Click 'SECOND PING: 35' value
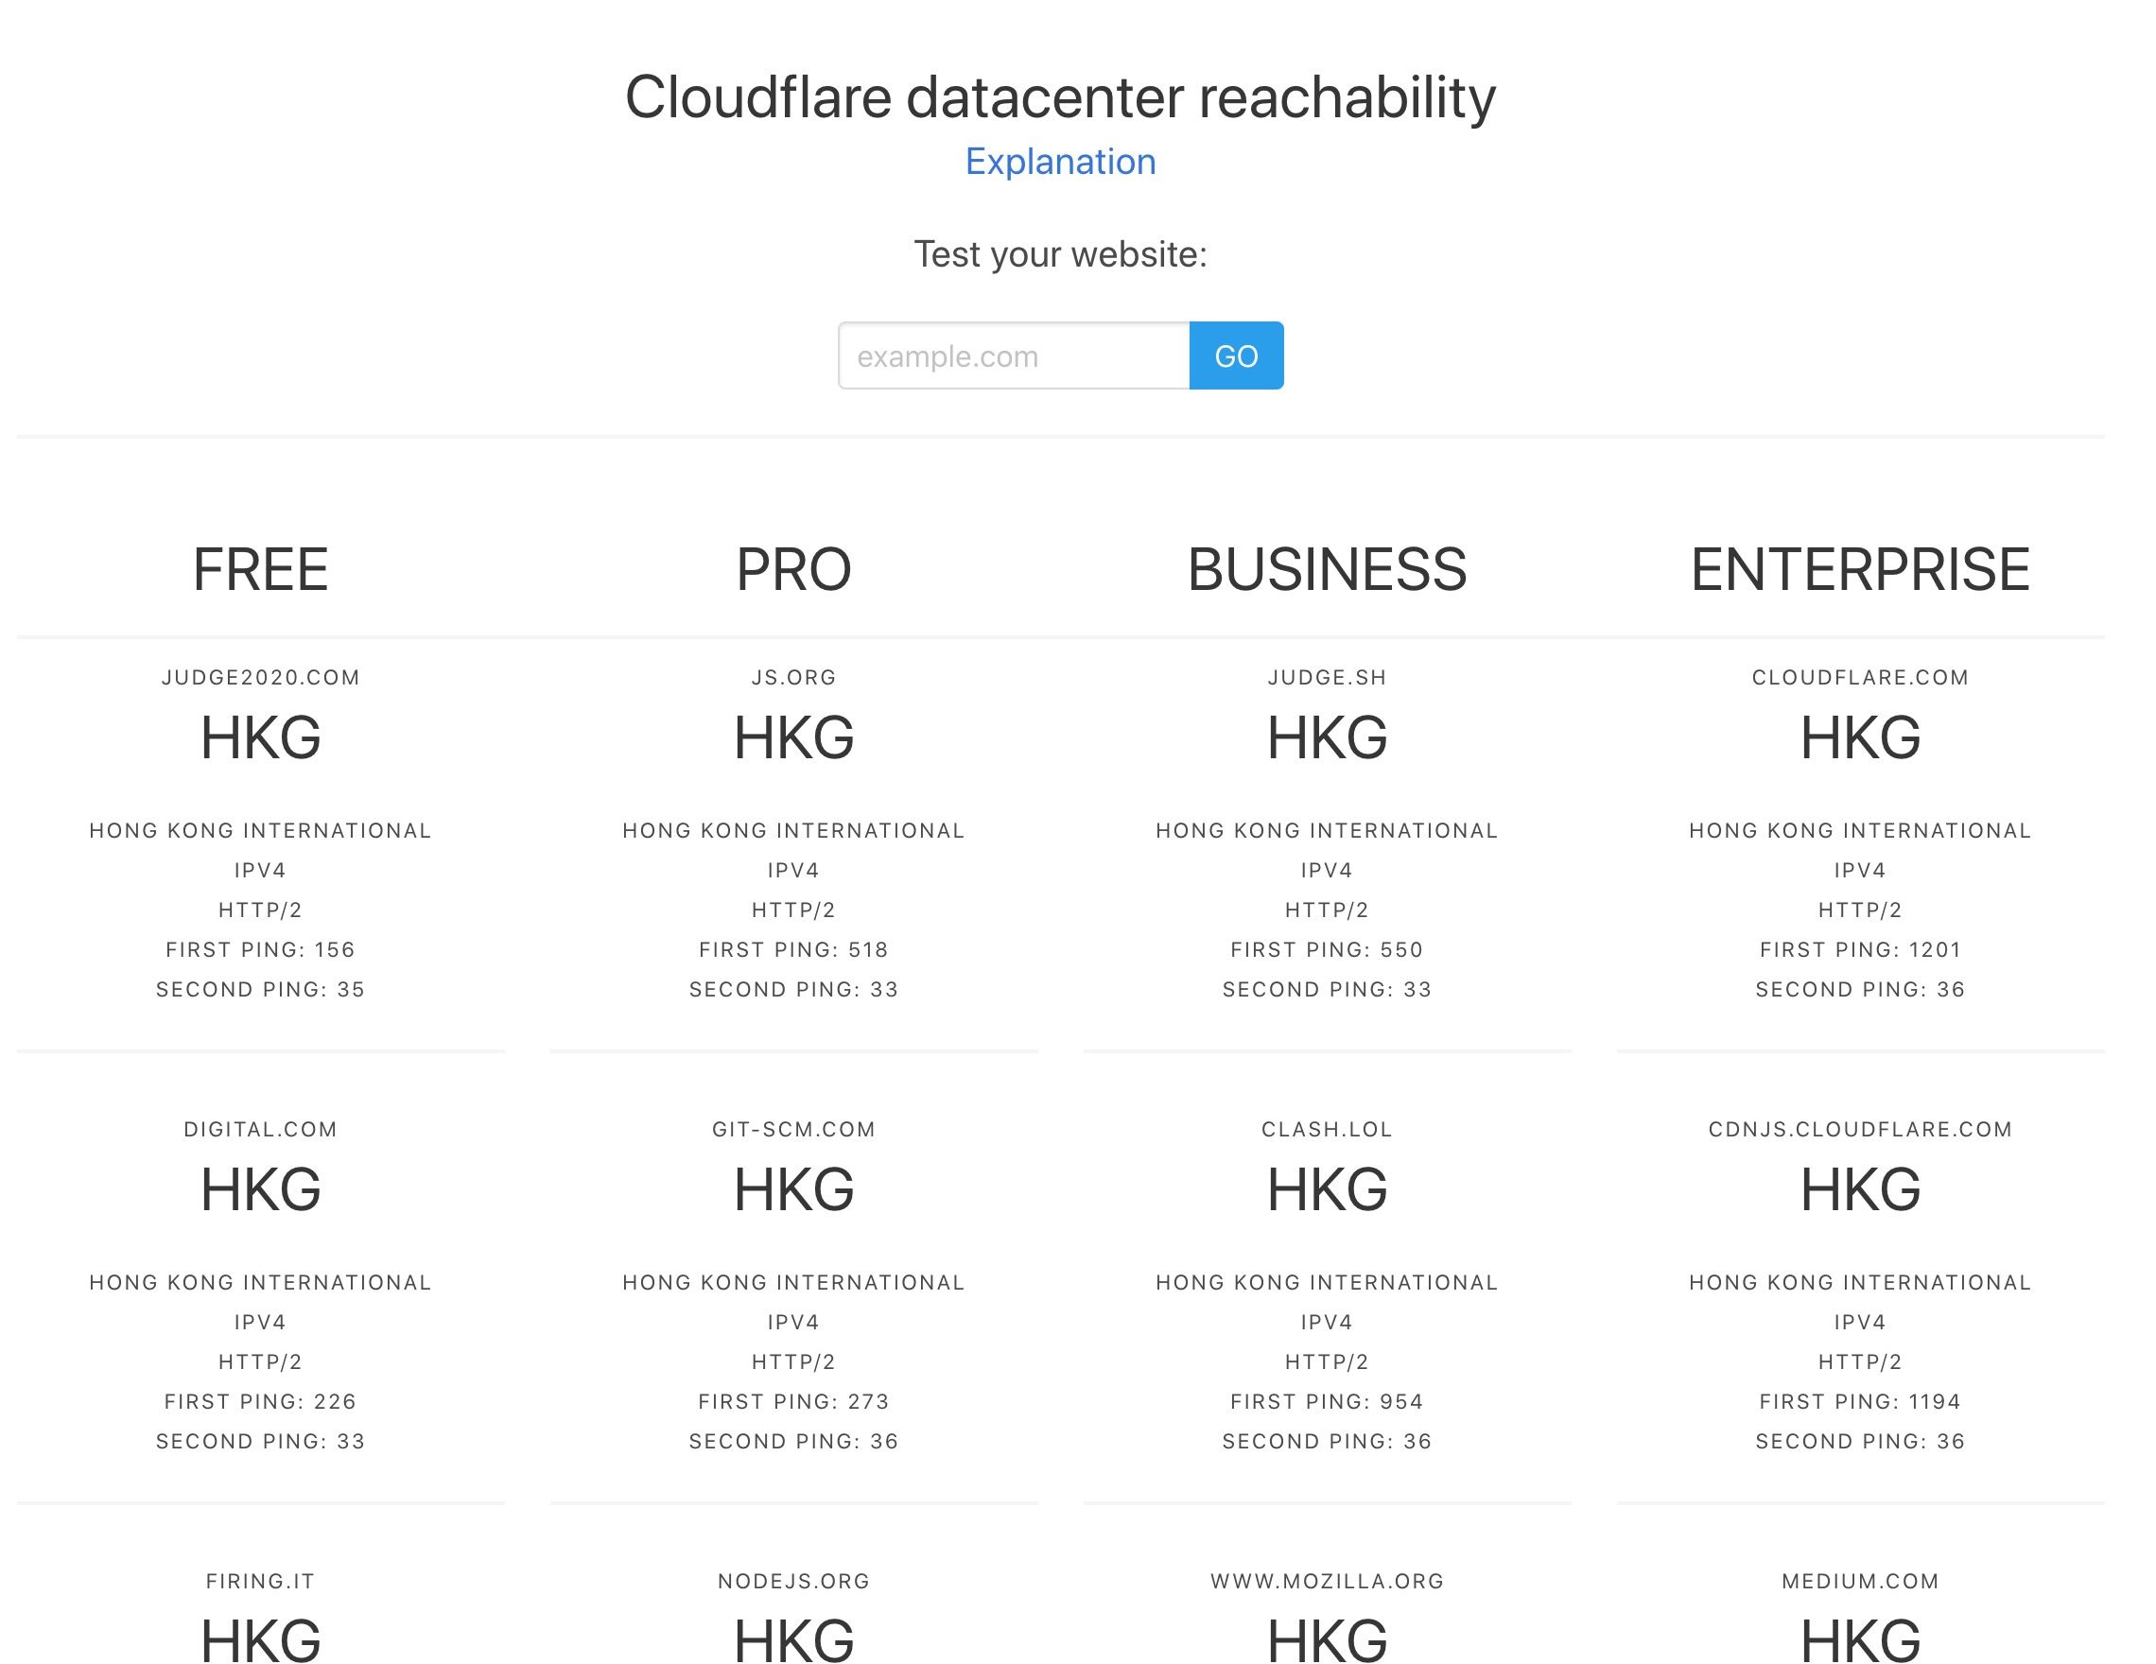 pos(261,989)
